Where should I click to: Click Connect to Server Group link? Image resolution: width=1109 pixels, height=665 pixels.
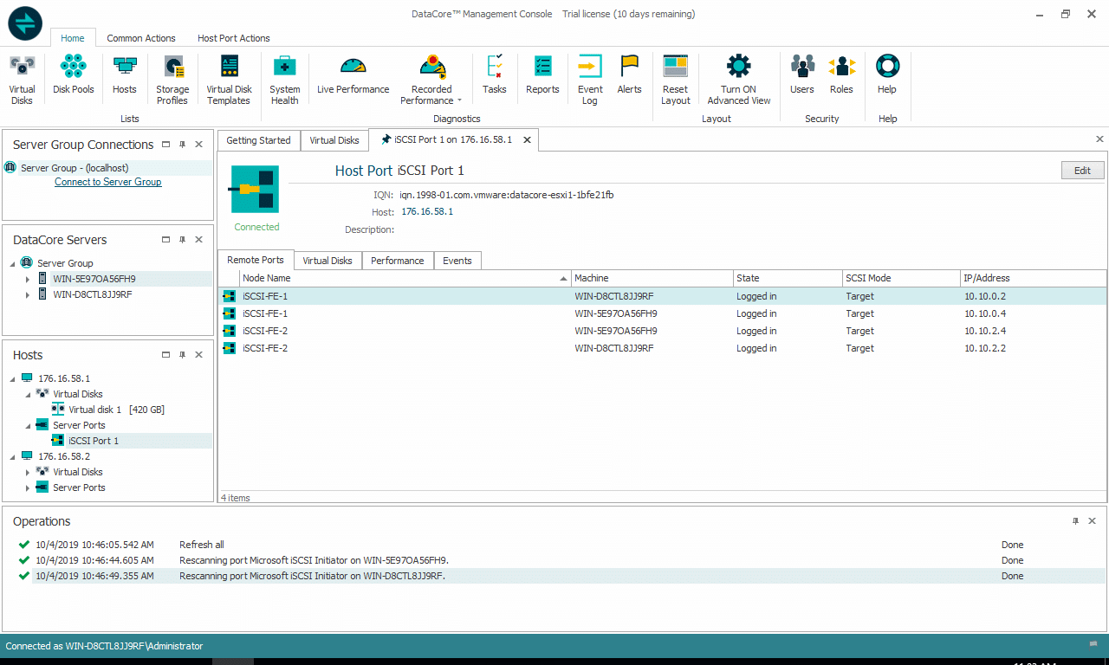(x=108, y=182)
